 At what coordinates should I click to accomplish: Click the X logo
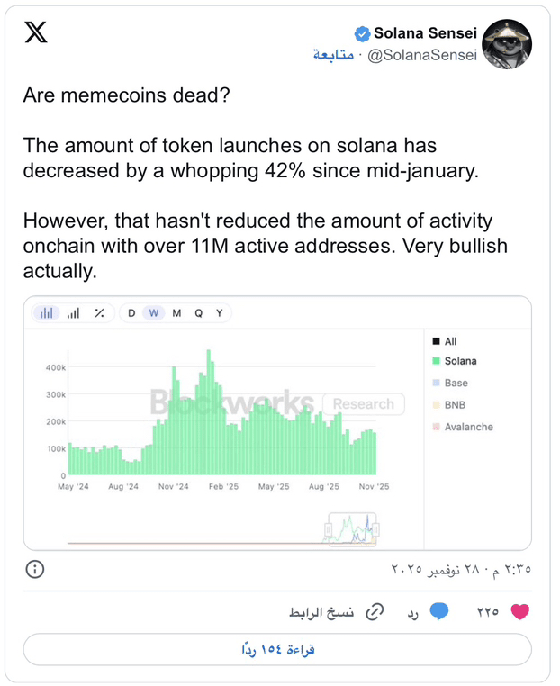36,34
